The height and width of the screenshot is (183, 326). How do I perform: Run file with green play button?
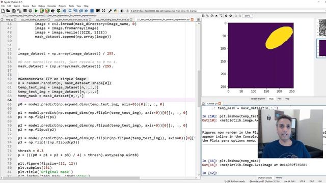tap(36, 11)
